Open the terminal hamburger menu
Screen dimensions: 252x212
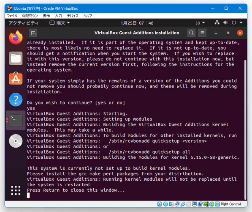click(202, 33)
